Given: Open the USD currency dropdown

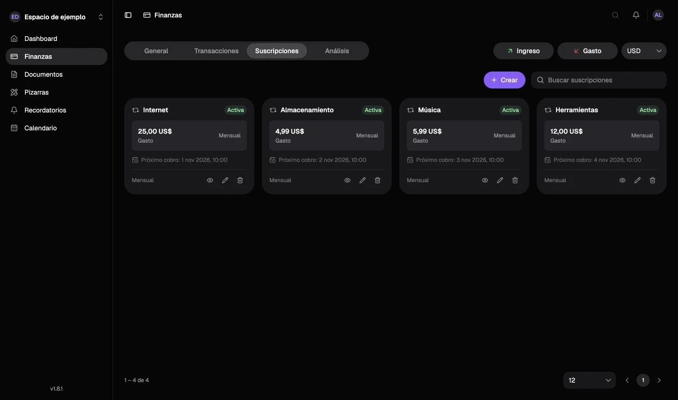Looking at the screenshot, I should click(x=644, y=51).
